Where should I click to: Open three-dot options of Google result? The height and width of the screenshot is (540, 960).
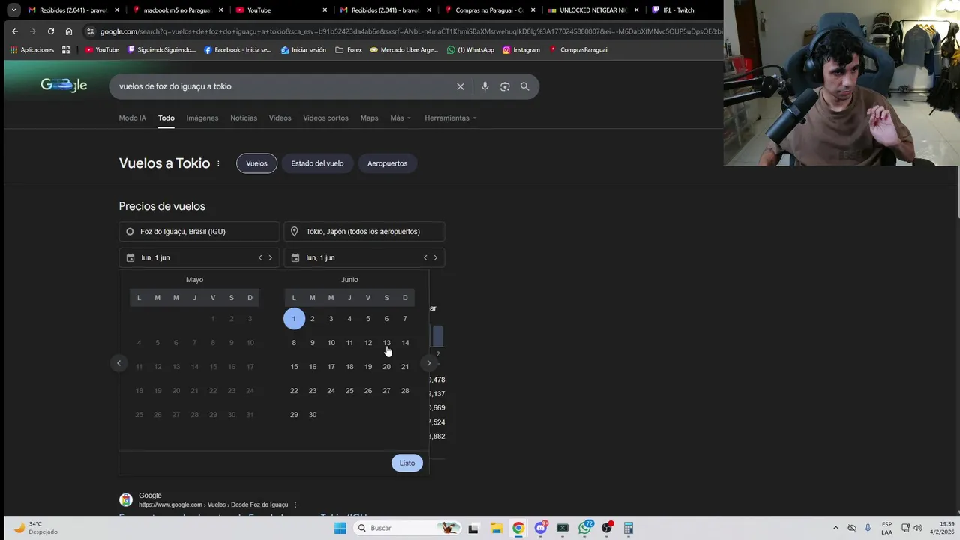pyautogui.click(x=295, y=505)
